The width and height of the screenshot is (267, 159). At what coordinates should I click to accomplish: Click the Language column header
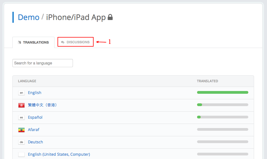(x=27, y=81)
